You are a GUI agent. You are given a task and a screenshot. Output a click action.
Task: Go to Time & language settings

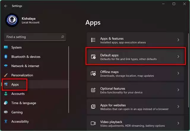[x=23, y=103]
